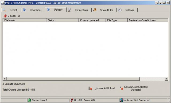This screenshot has height=103, width=171.
Task: Sort by the File Type column header
Action: pos(116,20)
